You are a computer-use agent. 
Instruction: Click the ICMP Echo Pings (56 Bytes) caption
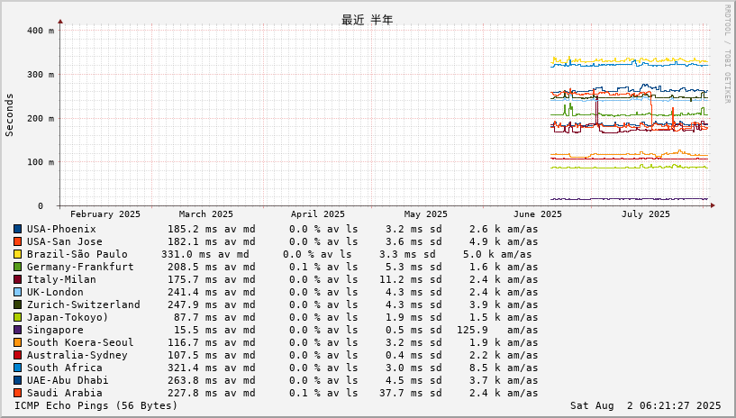95,405
